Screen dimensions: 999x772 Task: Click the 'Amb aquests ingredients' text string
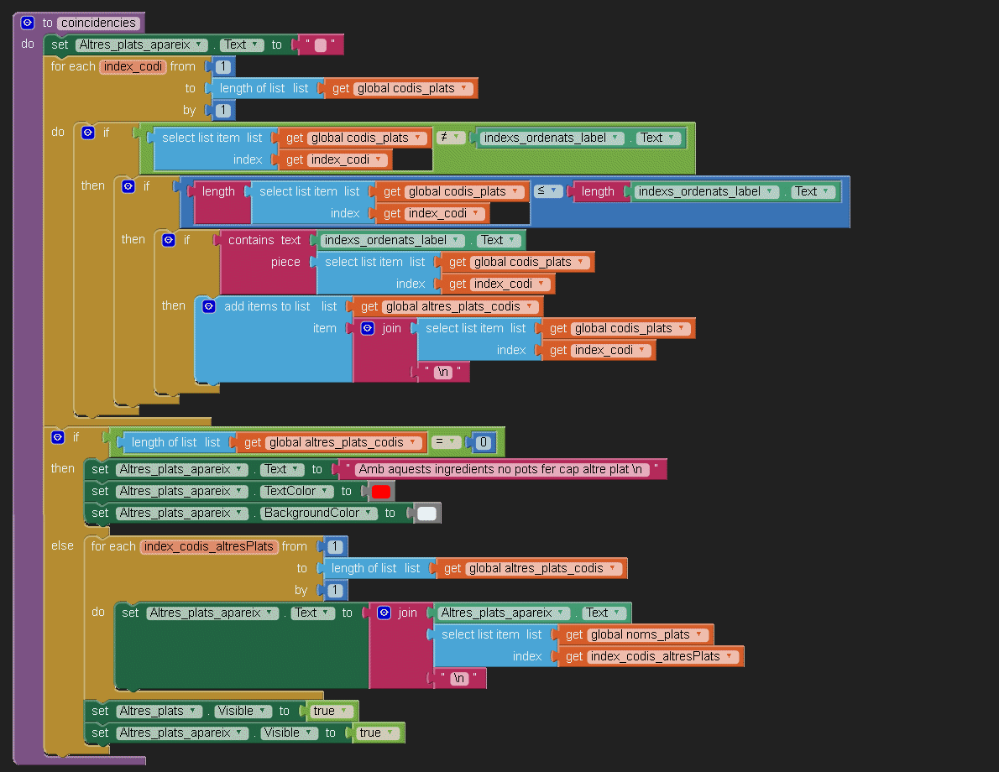pyautogui.click(x=499, y=469)
